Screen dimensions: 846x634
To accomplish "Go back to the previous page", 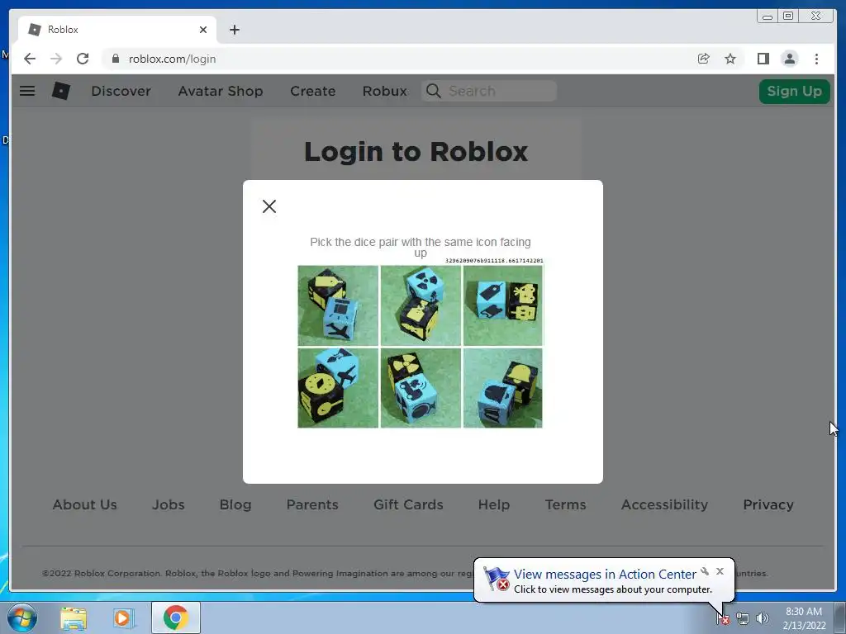I will click(x=30, y=59).
